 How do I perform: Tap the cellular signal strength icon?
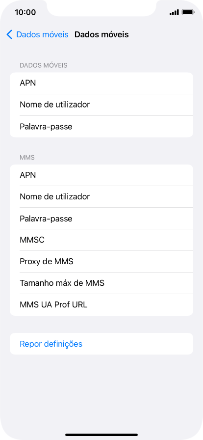pos(174,12)
